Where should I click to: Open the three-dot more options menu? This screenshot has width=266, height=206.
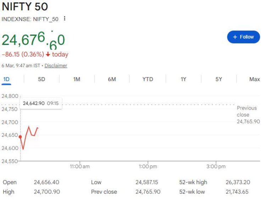pos(65,19)
